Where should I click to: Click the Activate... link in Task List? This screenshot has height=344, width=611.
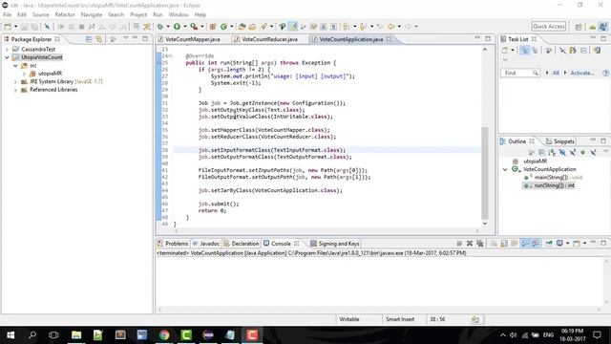coord(582,73)
